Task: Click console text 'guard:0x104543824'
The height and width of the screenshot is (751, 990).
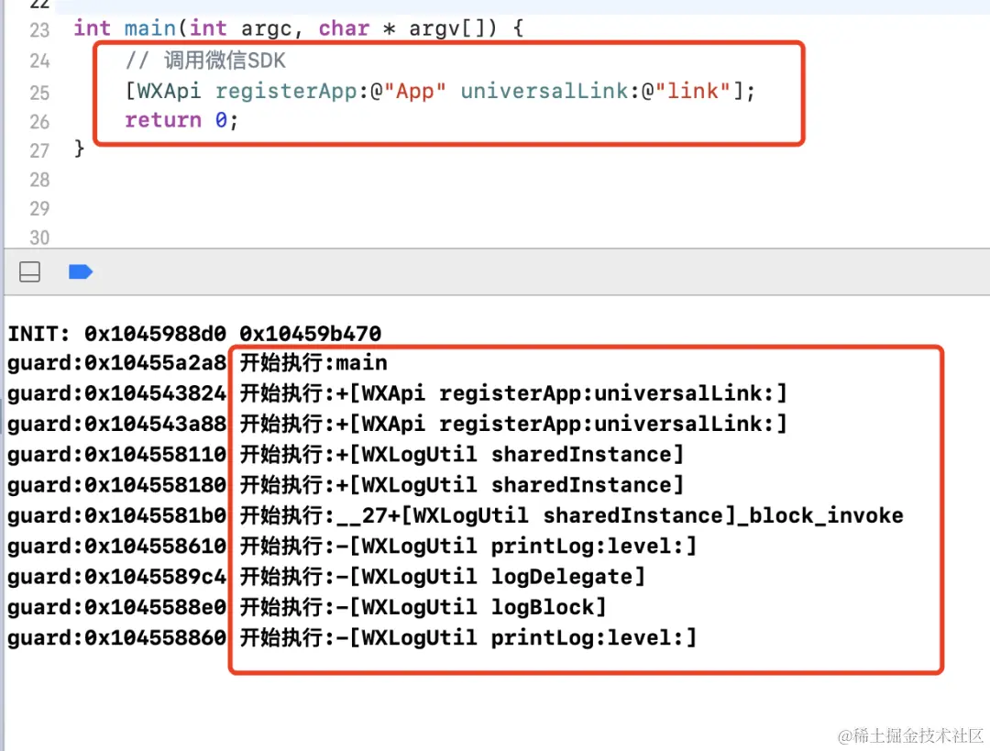Action: (x=116, y=393)
